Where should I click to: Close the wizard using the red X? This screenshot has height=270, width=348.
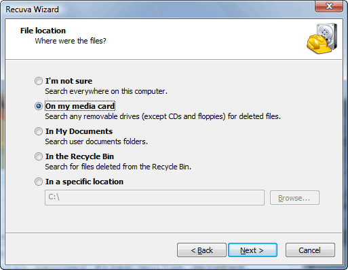tap(329, 6)
